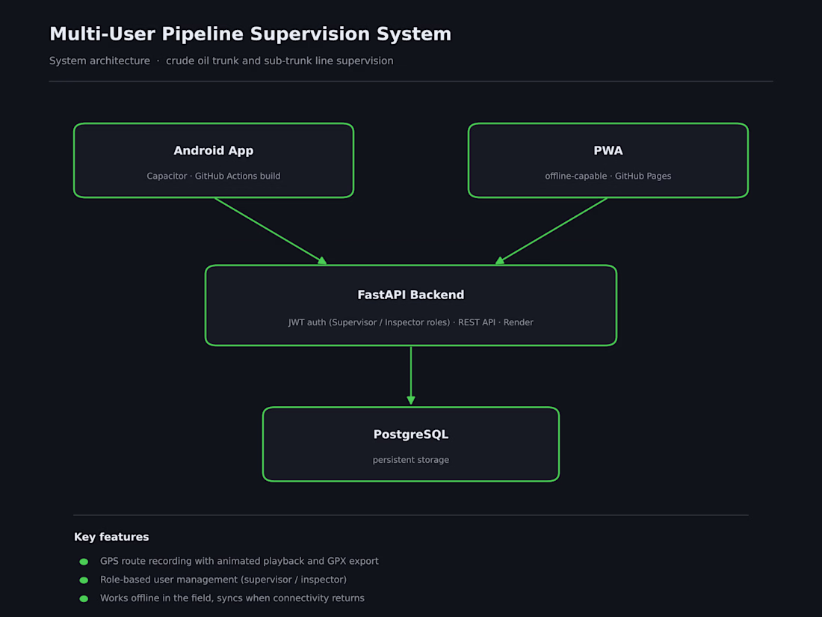
Task: Click the GPS route recording feature line
Action: [x=239, y=562]
